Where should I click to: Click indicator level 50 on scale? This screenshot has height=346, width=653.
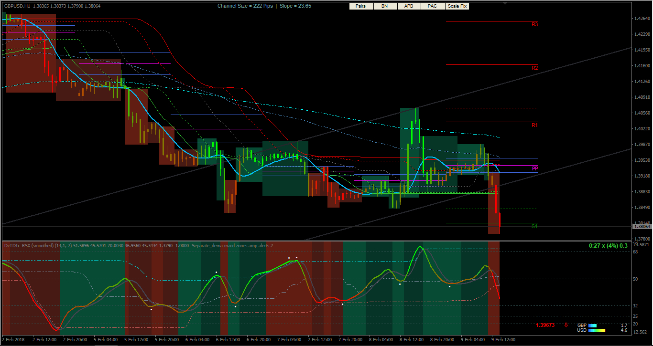(x=636, y=279)
